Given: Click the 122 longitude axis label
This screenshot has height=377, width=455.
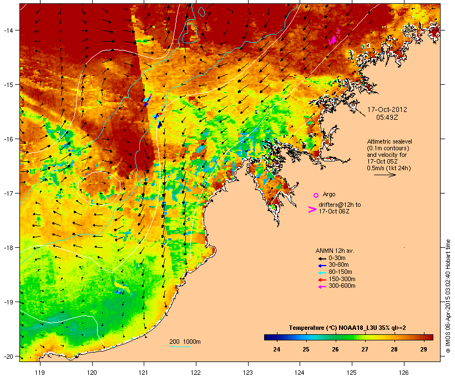Looking at the screenshot, I should pyautogui.click(x=196, y=373).
